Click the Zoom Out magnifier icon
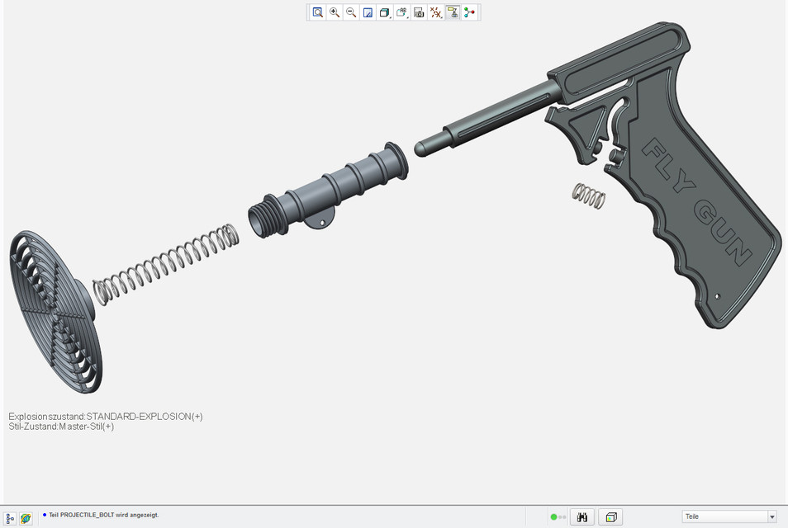 click(351, 12)
